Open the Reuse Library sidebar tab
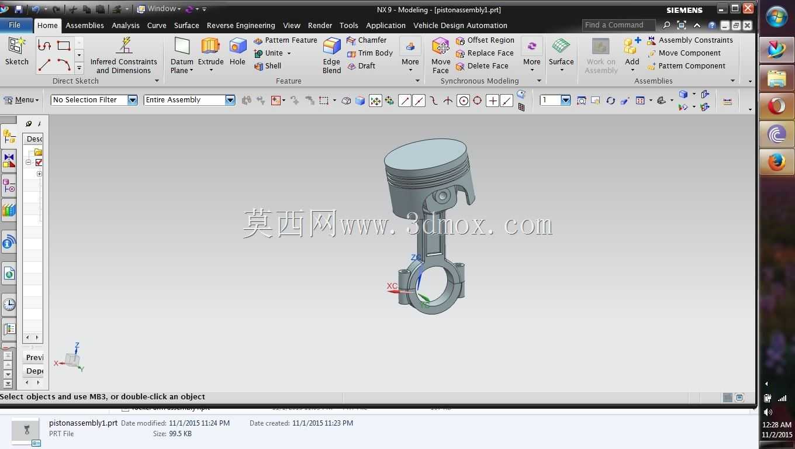This screenshot has height=449, width=795. (x=9, y=210)
